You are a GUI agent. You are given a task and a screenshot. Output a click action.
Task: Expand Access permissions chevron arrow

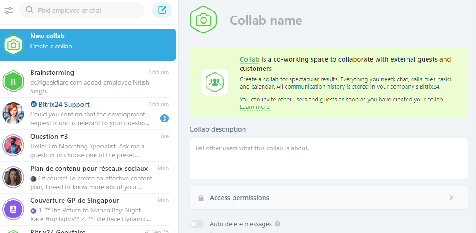[451, 197]
